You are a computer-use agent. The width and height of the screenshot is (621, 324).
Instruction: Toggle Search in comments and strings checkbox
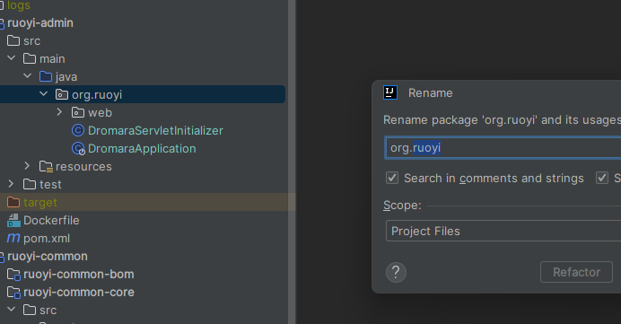point(392,178)
